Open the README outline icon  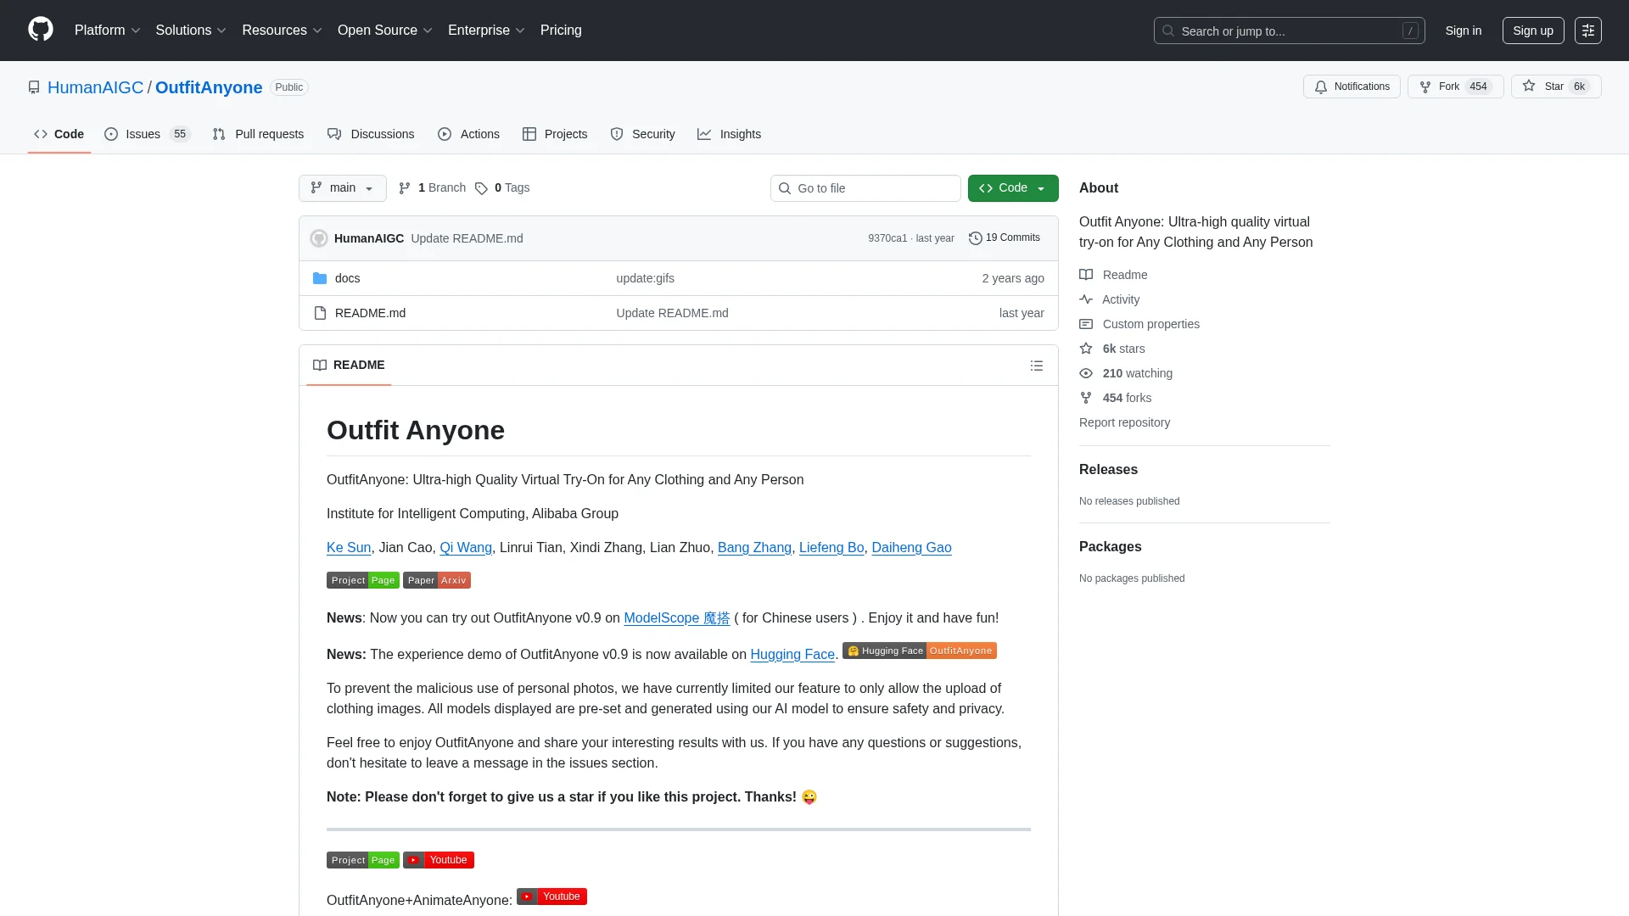click(1036, 366)
